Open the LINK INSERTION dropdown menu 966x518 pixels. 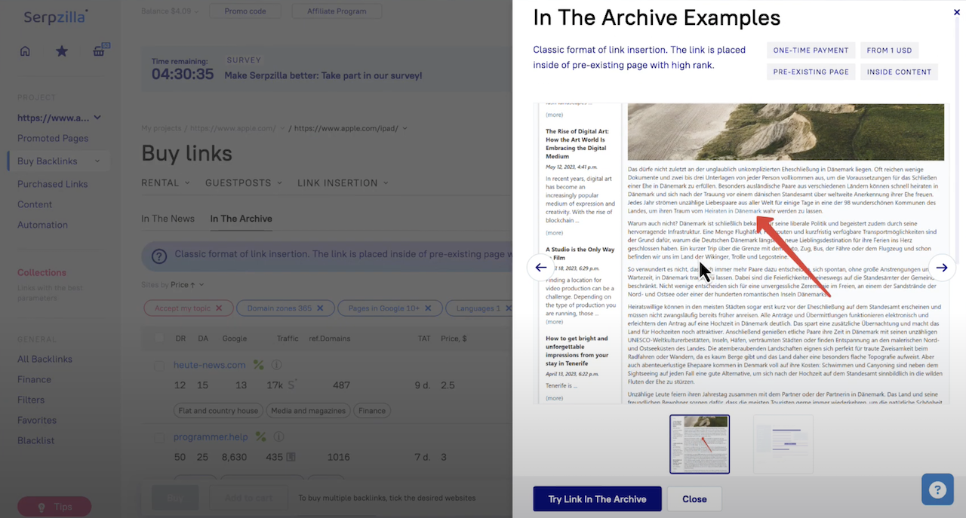(343, 182)
